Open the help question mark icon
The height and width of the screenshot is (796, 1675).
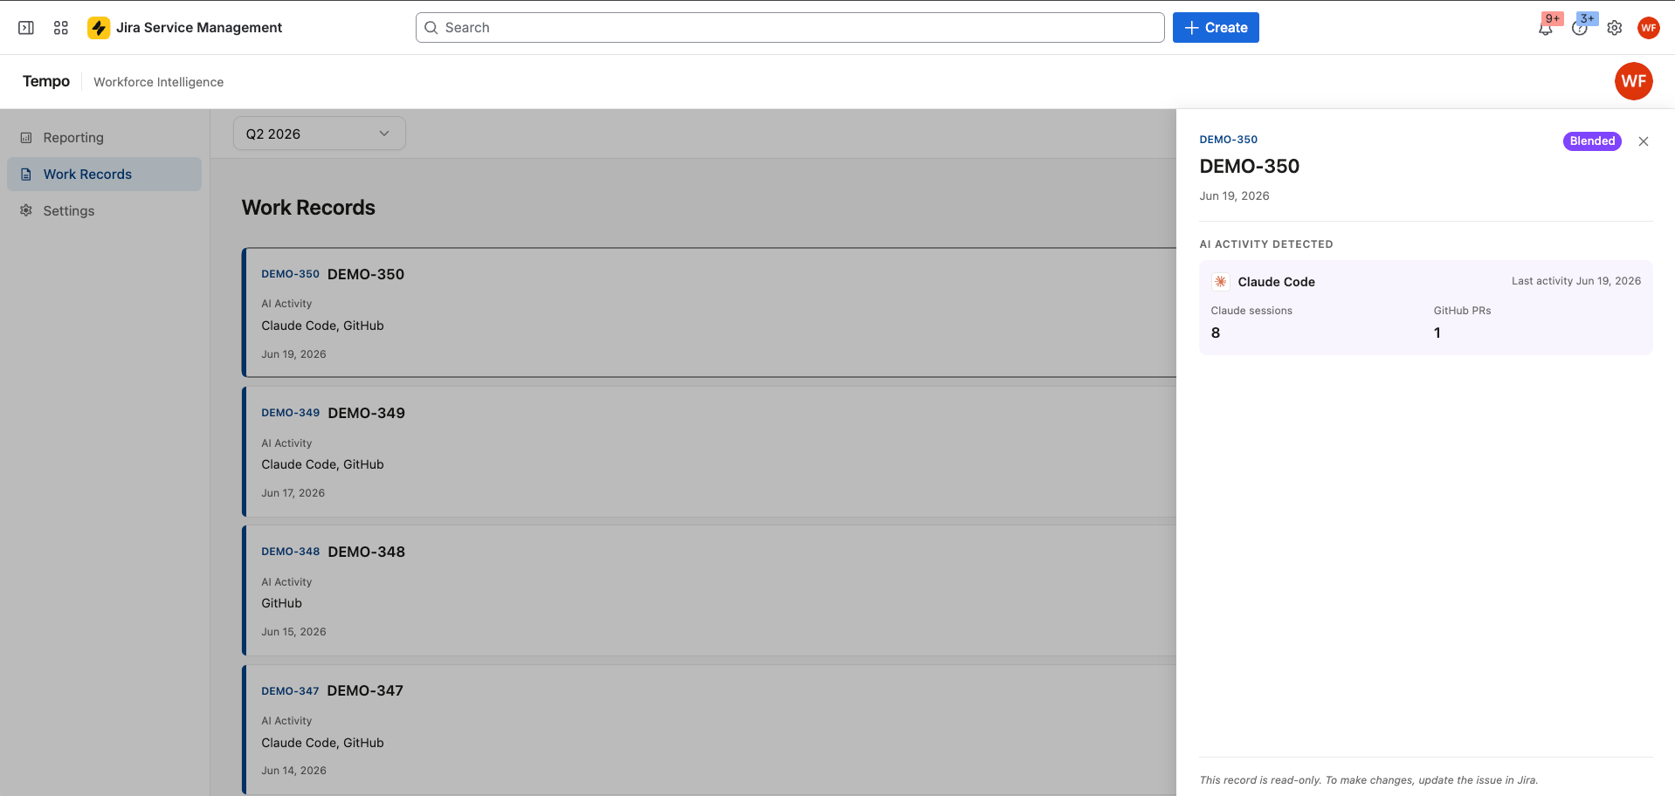click(x=1580, y=28)
